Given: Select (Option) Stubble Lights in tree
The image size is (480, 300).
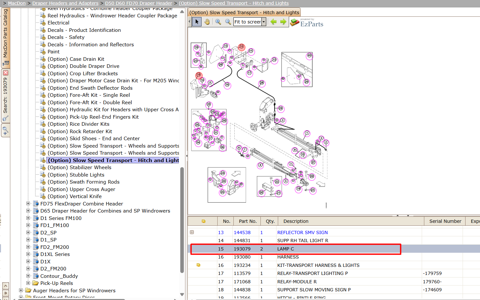Looking at the screenshot, I should (76, 175).
